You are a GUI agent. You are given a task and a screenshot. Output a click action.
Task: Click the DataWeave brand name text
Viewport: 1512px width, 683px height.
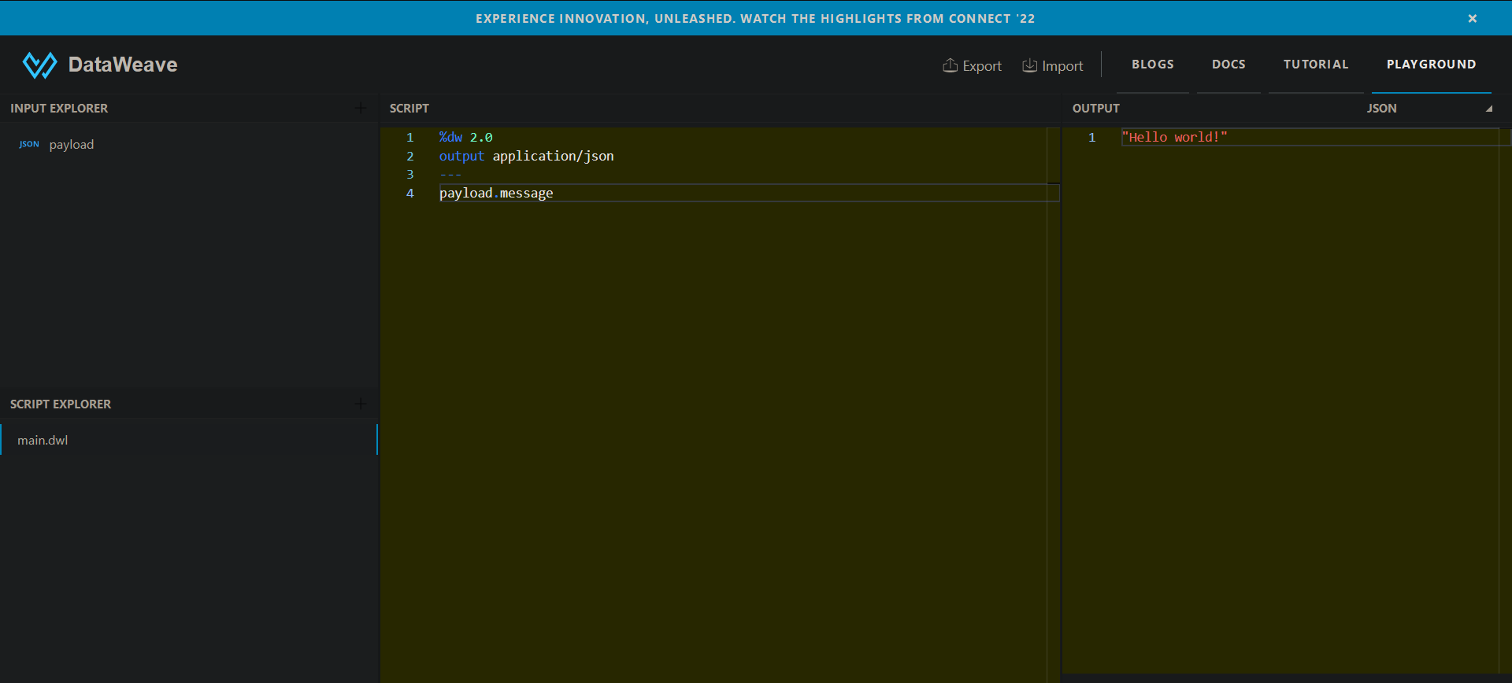[123, 65]
